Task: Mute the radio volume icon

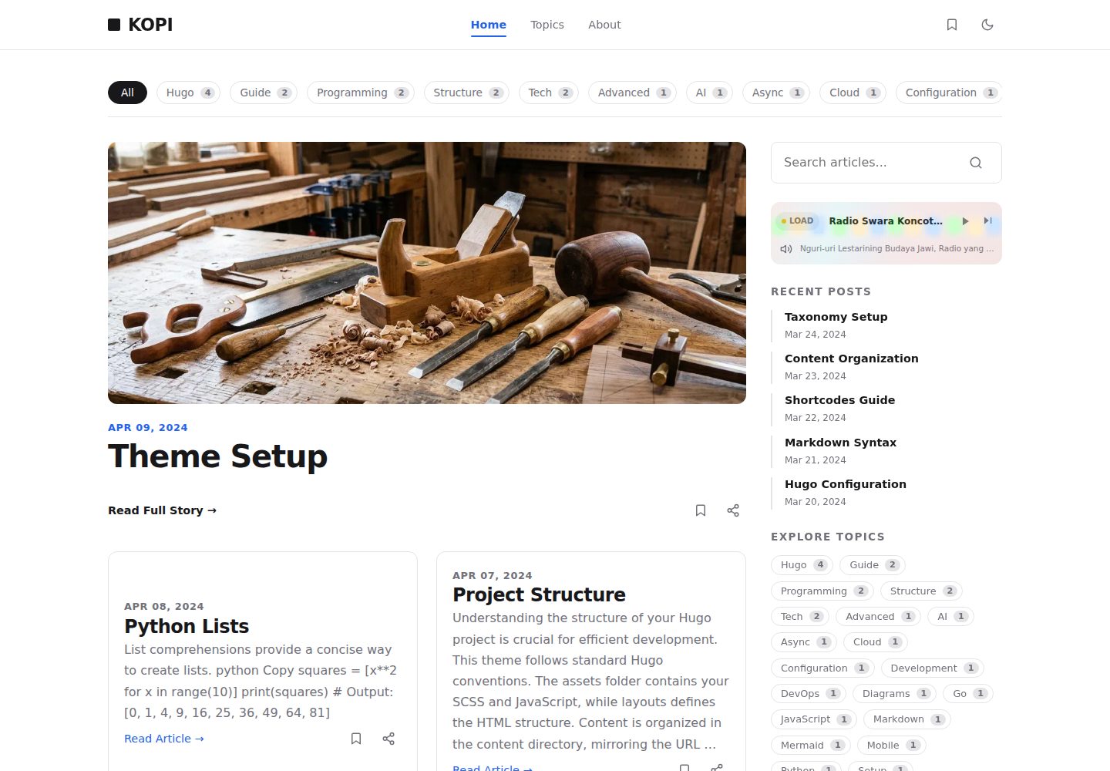Action: click(786, 249)
